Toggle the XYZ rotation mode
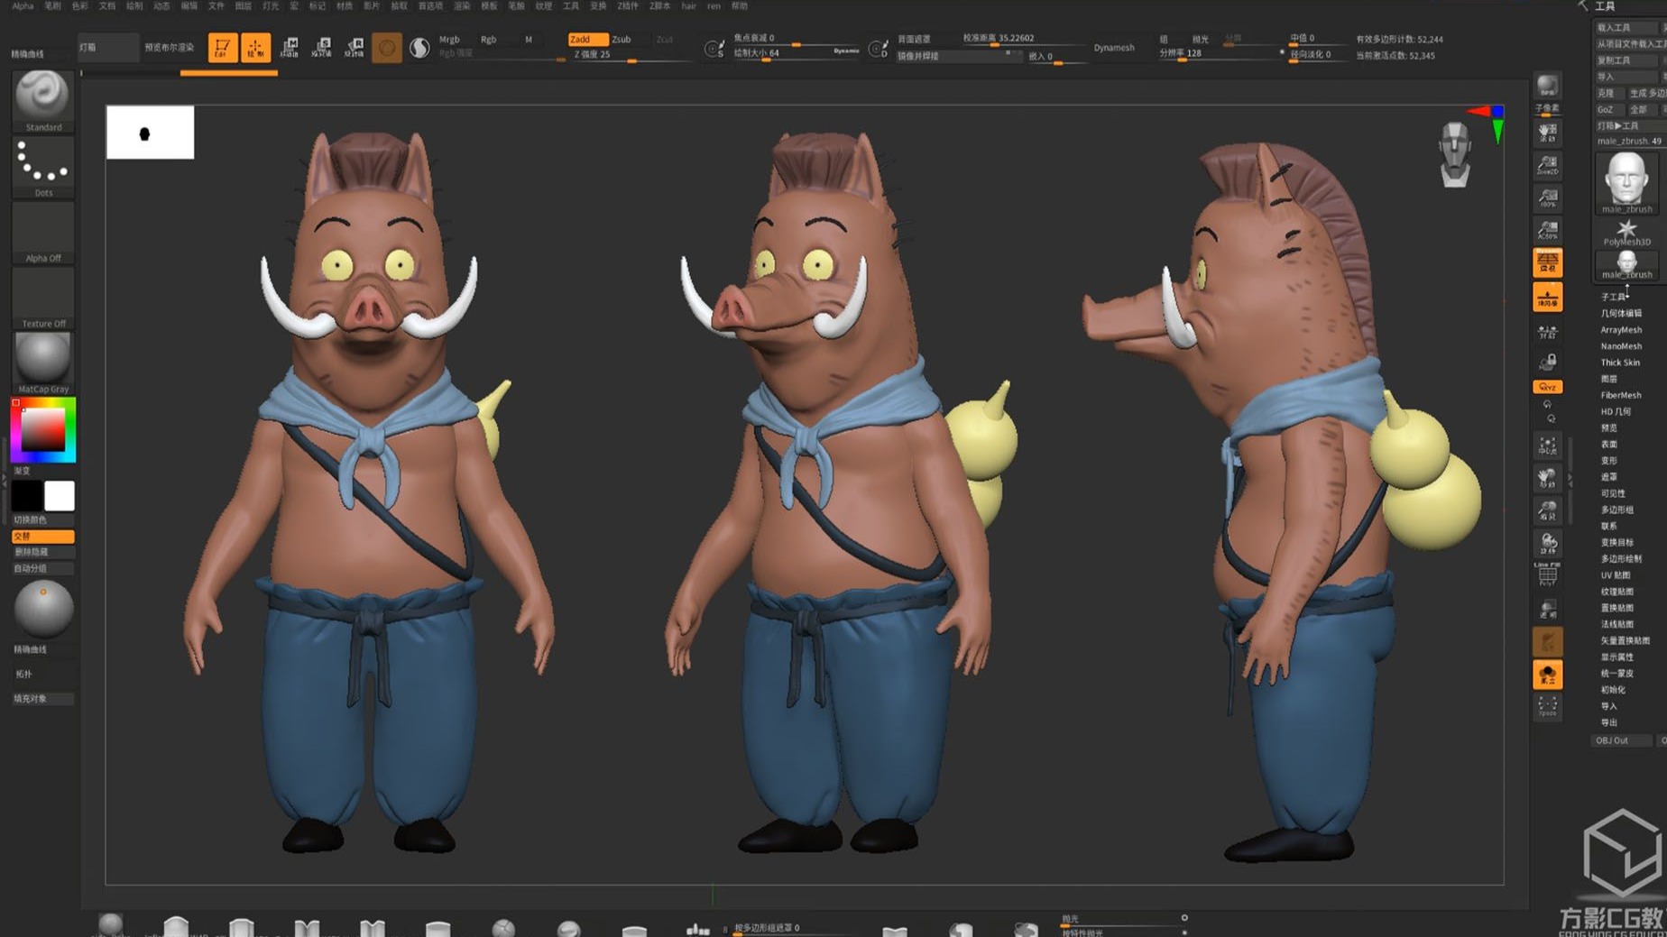 pyautogui.click(x=1547, y=387)
